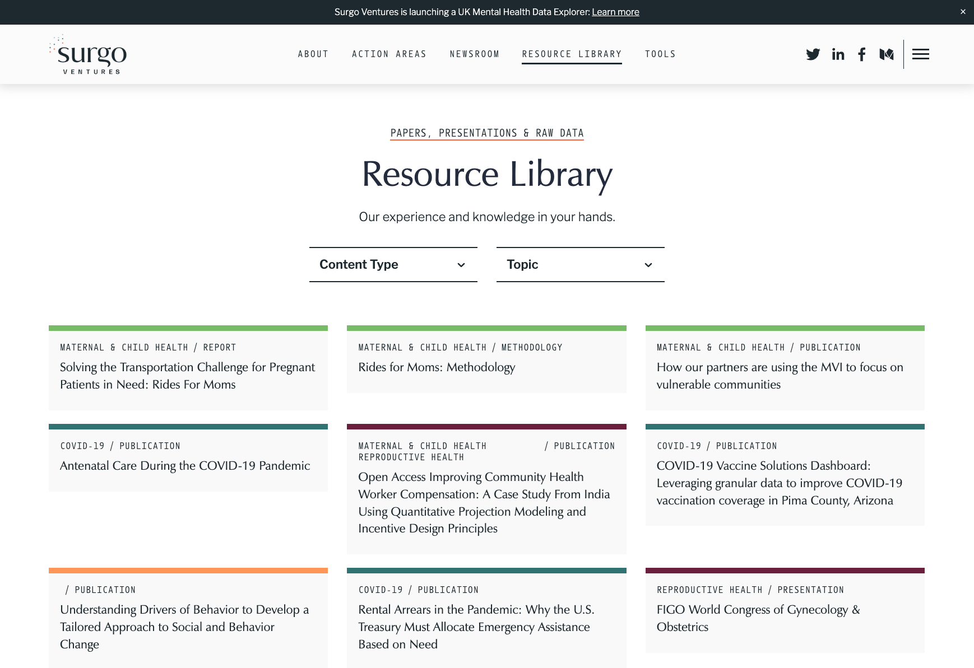Viewport: 974px width, 668px height.
Task: Select the Resource Library menu item
Action: (572, 54)
